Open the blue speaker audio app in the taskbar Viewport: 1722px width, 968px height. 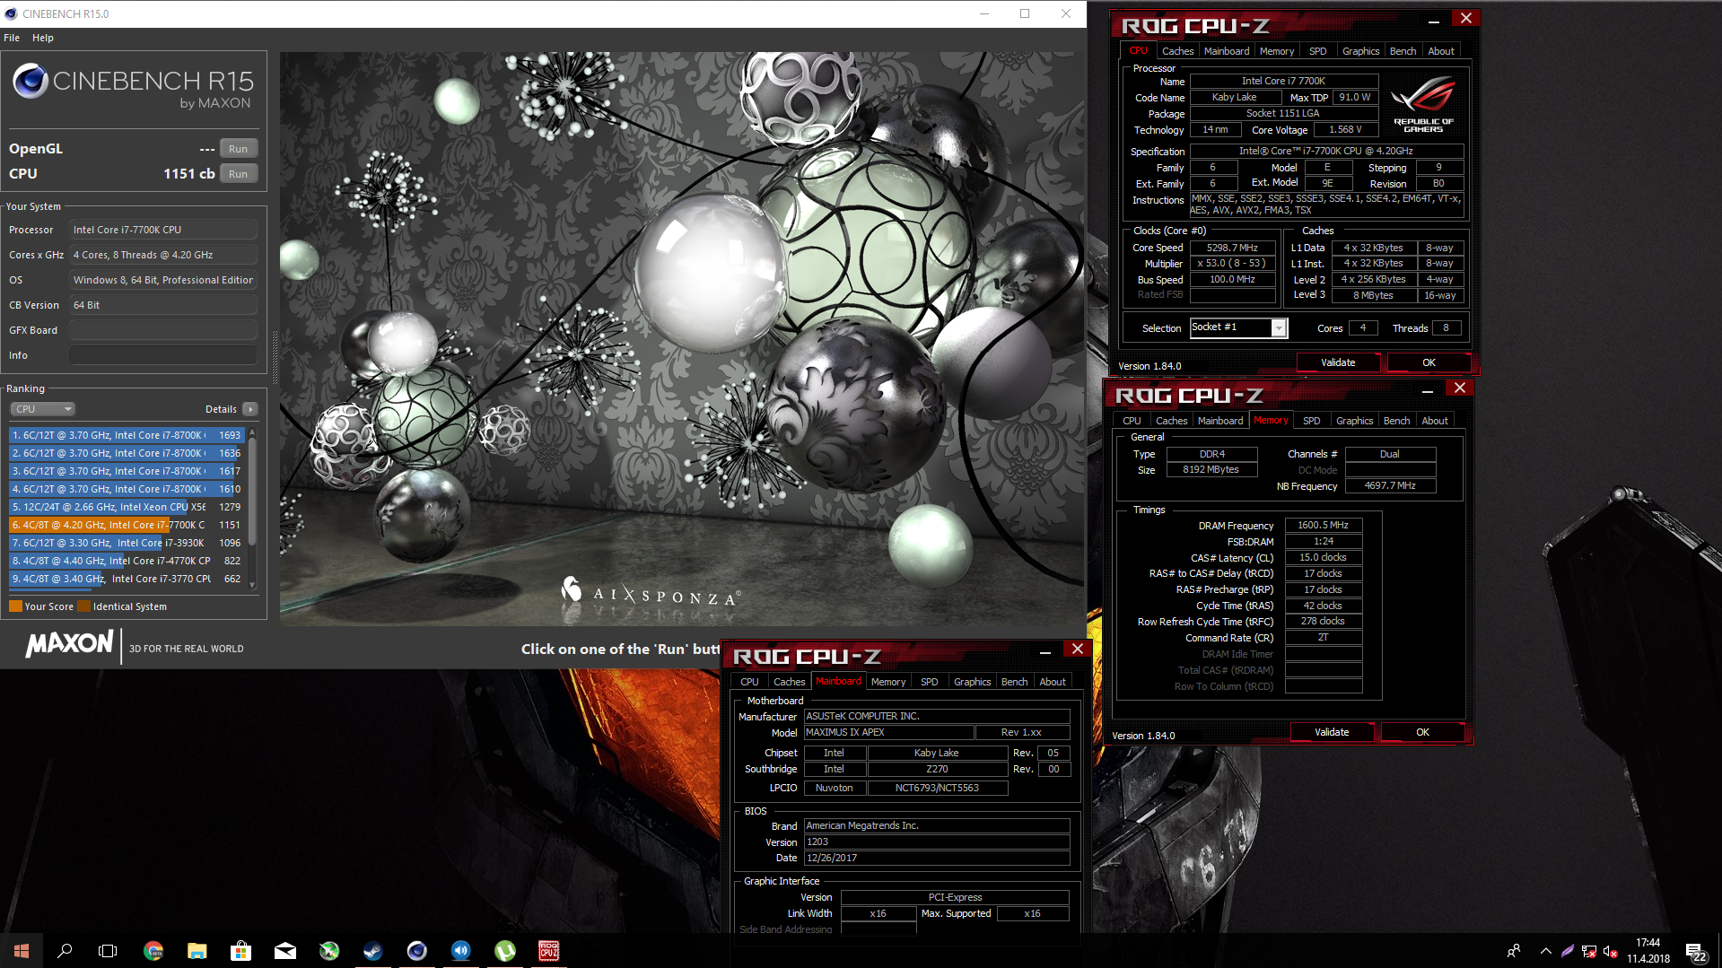(461, 951)
